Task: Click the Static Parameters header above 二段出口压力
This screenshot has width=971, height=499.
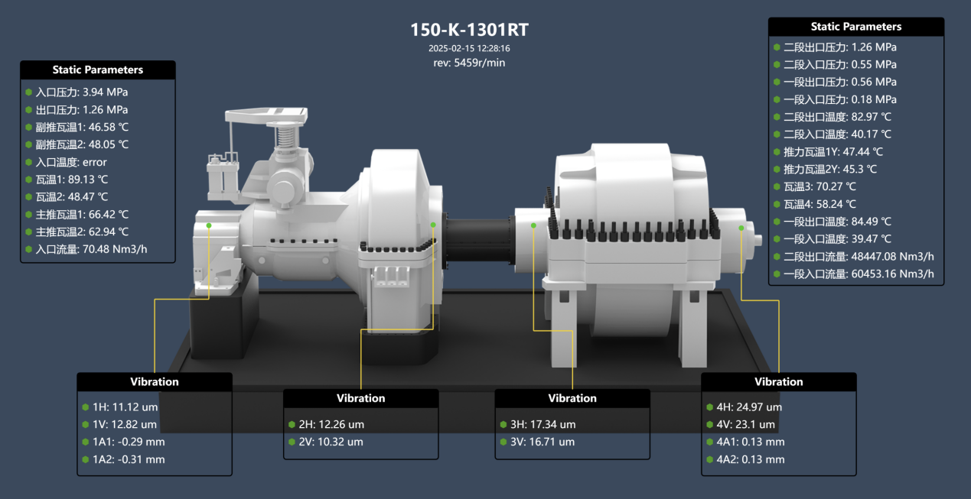Action: [855, 27]
